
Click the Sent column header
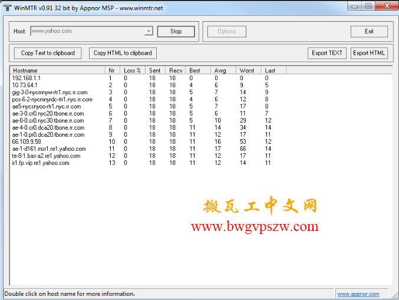click(156, 71)
